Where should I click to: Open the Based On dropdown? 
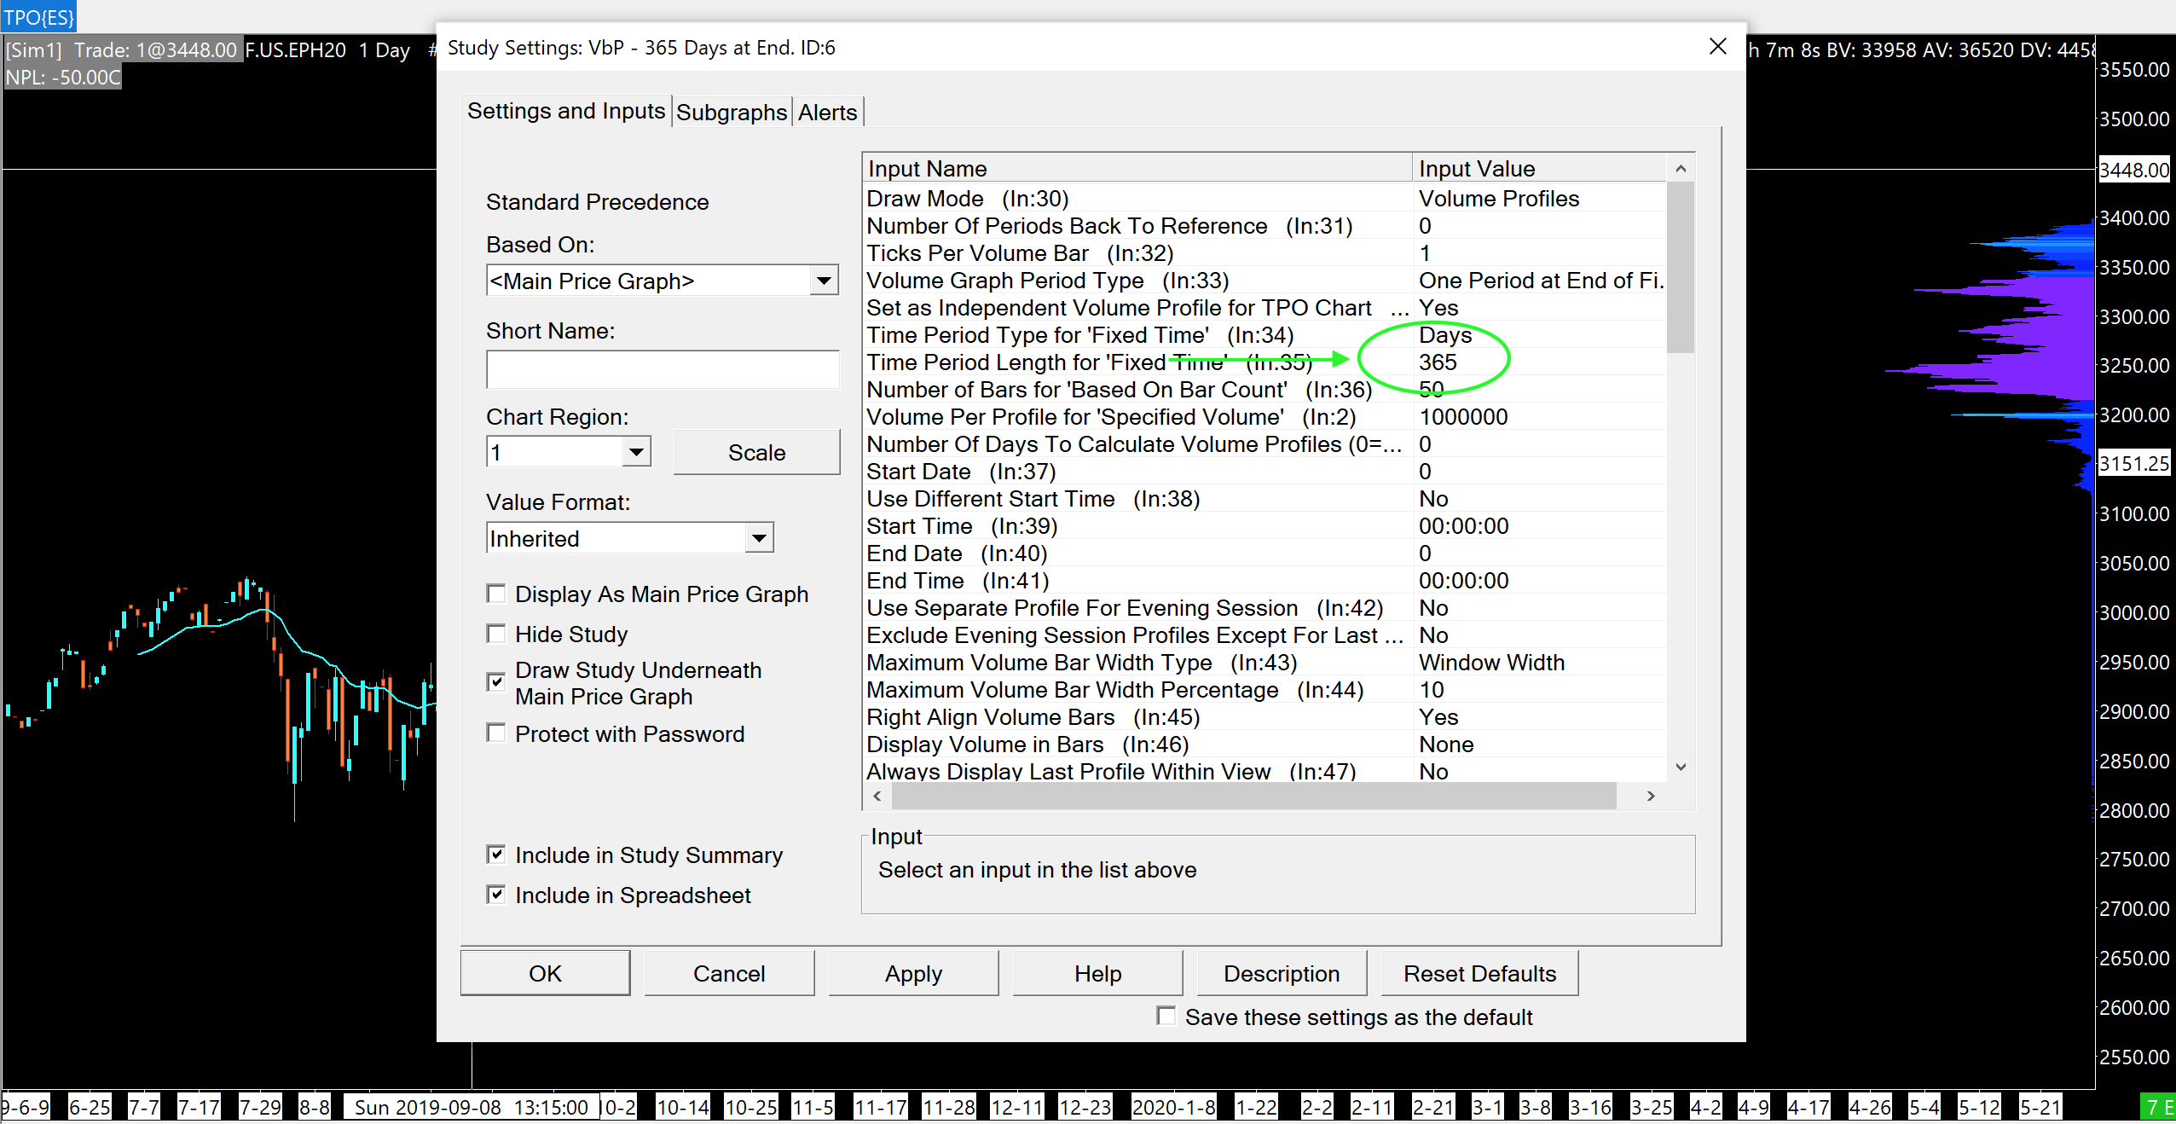point(823,281)
